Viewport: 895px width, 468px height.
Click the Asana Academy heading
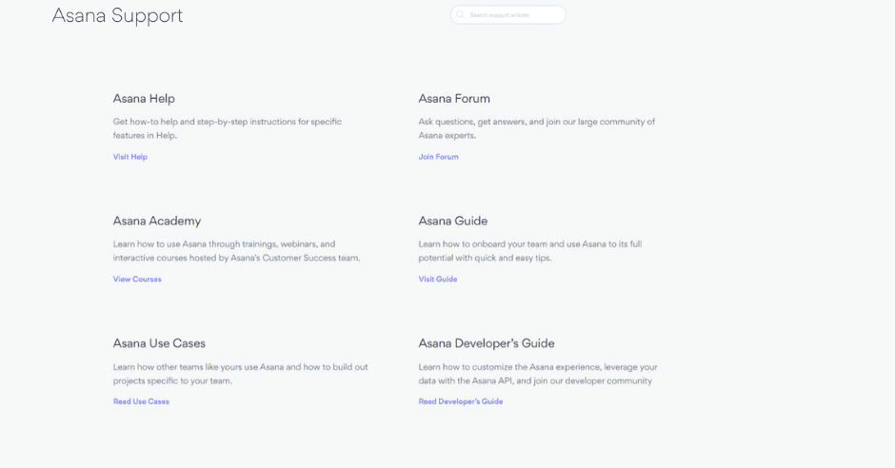[x=157, y=221]
